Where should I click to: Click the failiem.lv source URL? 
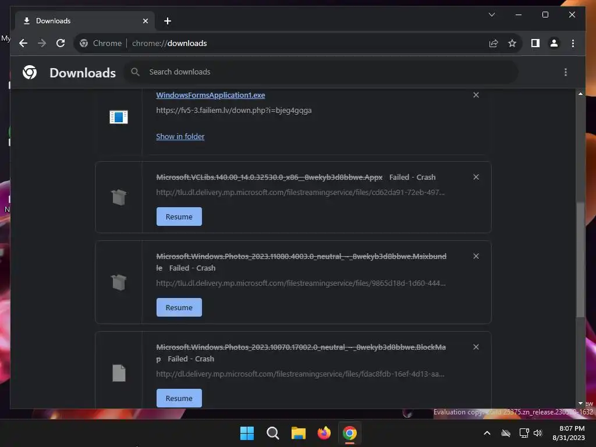point(234,110)
